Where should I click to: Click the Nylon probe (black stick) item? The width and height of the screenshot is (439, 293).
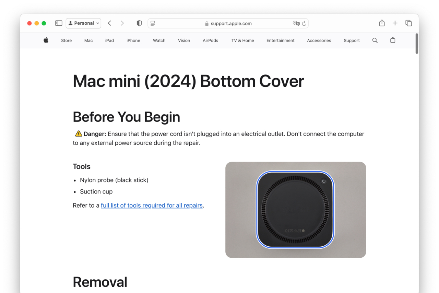tap(114, 180)
